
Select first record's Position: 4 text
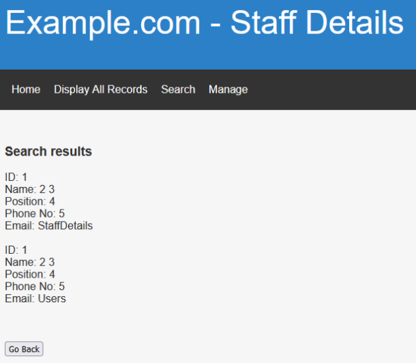(x=30, y=201)
